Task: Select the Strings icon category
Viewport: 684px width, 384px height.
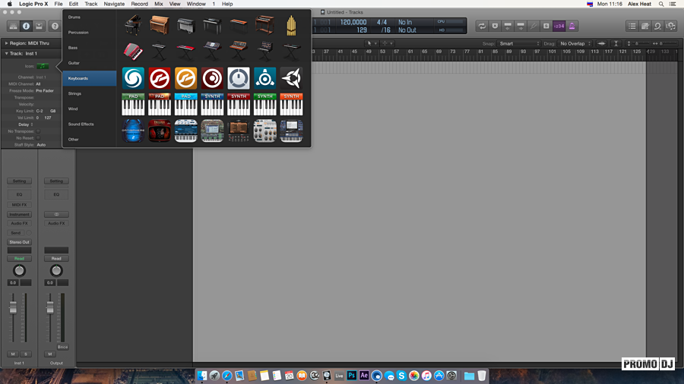Action: [74, 93]
